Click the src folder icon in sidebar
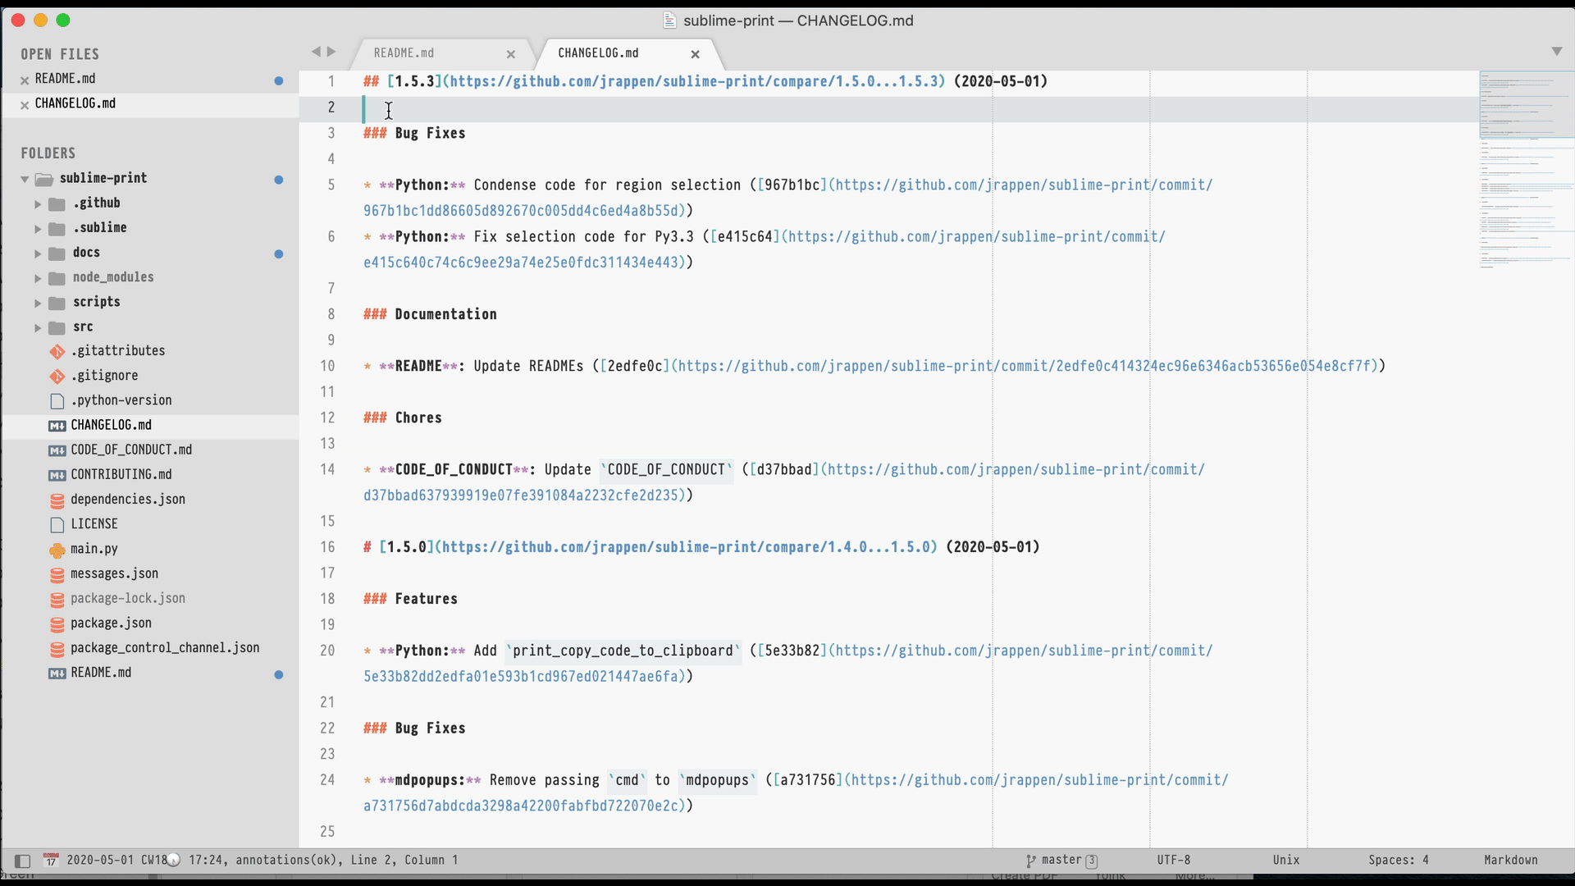Image resolution: width=1575 pixels, height=886 pixels. click(x=58, y=326)
